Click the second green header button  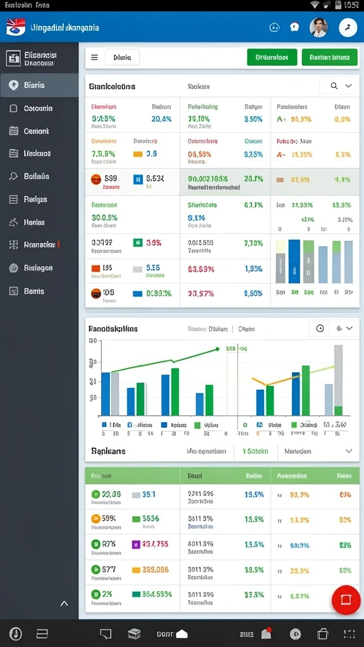coord(329,57)
